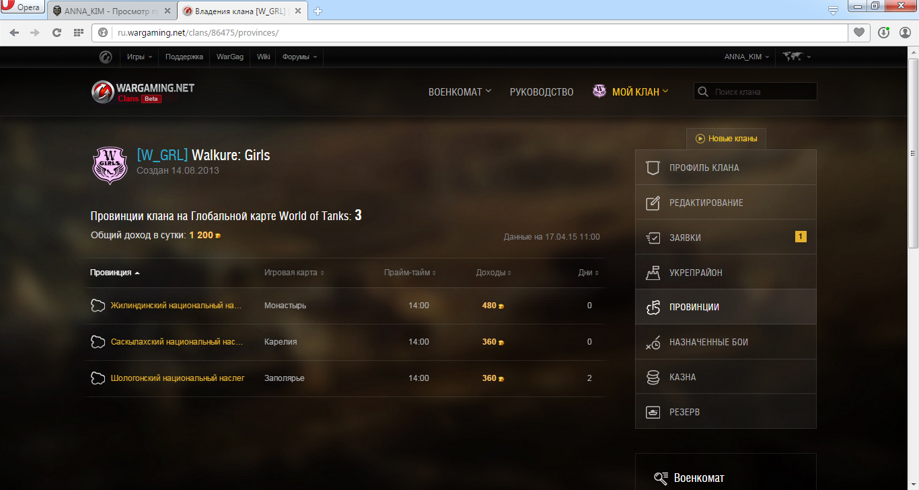Screen dimensions: 919x490
Task: Focus the address bar URL field
Action: coord(471,32)
